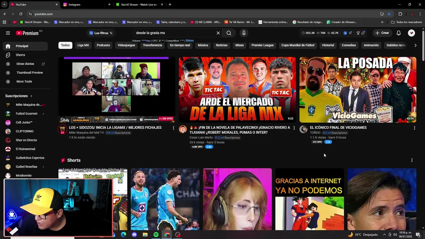This screenshot has height=239, width=425.
Task: Open Shorts shelf three-dot menu
Action: (x=412, y=160)
